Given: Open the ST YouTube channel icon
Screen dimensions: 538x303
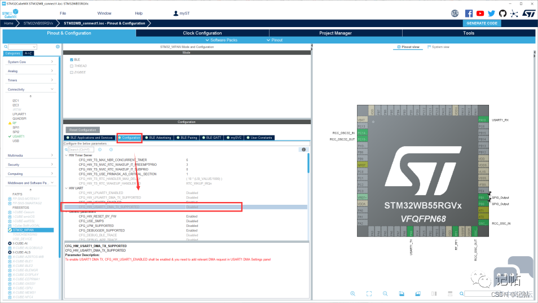Looking at the screenshot, I should (480, 14).
